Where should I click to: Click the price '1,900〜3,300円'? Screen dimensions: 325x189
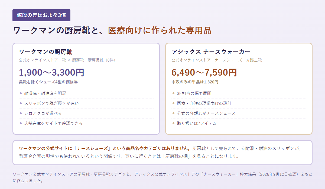pos(51,72)
